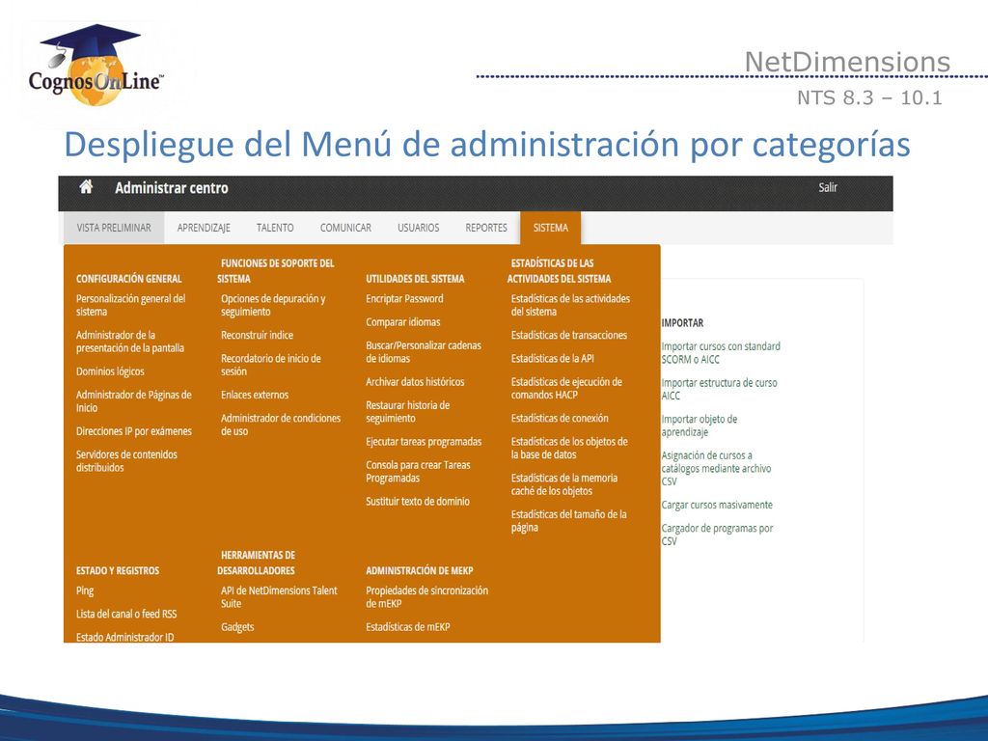Open Personalización general del sistema
Image resolution: width=988 pixels, height=741 pixels.
pyautogui.click(x=131, y=306)
